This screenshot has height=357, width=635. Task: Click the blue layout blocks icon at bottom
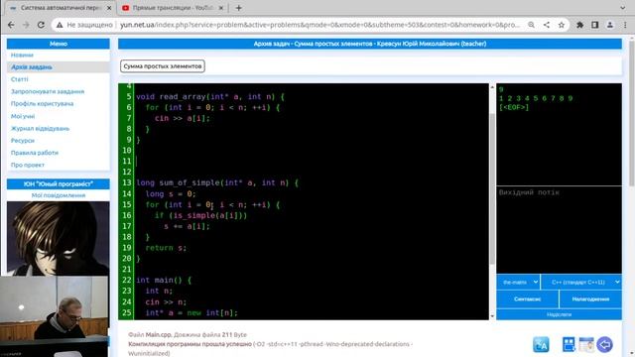click(569, 344)
